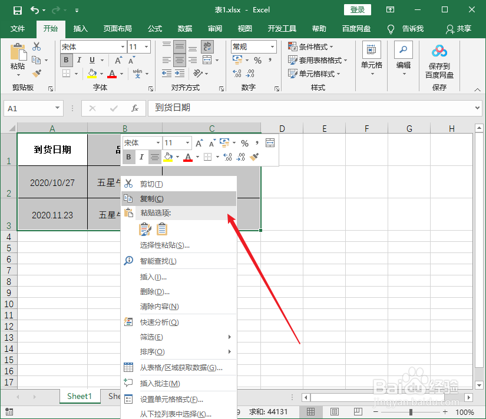Expand the Name Box dropdown
The height and width of the screenshot is (419, 486).
pyautogui.click(x=57, y=108)
